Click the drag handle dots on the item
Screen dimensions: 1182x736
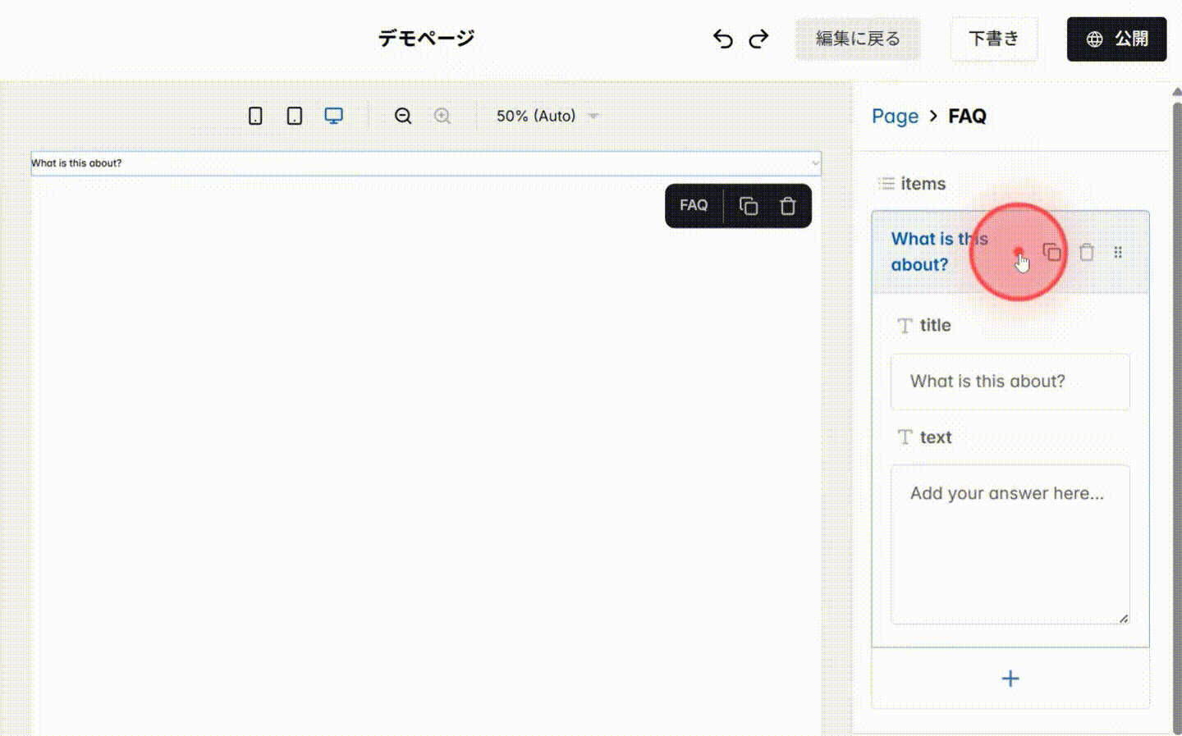click(x=1118, y=252)
